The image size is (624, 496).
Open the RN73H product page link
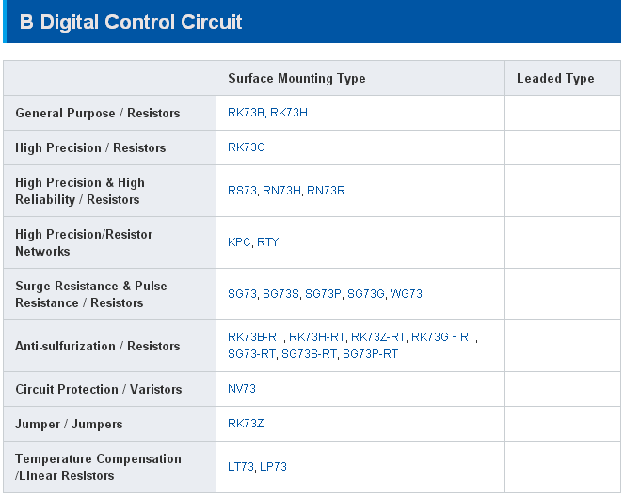(281, 191)
